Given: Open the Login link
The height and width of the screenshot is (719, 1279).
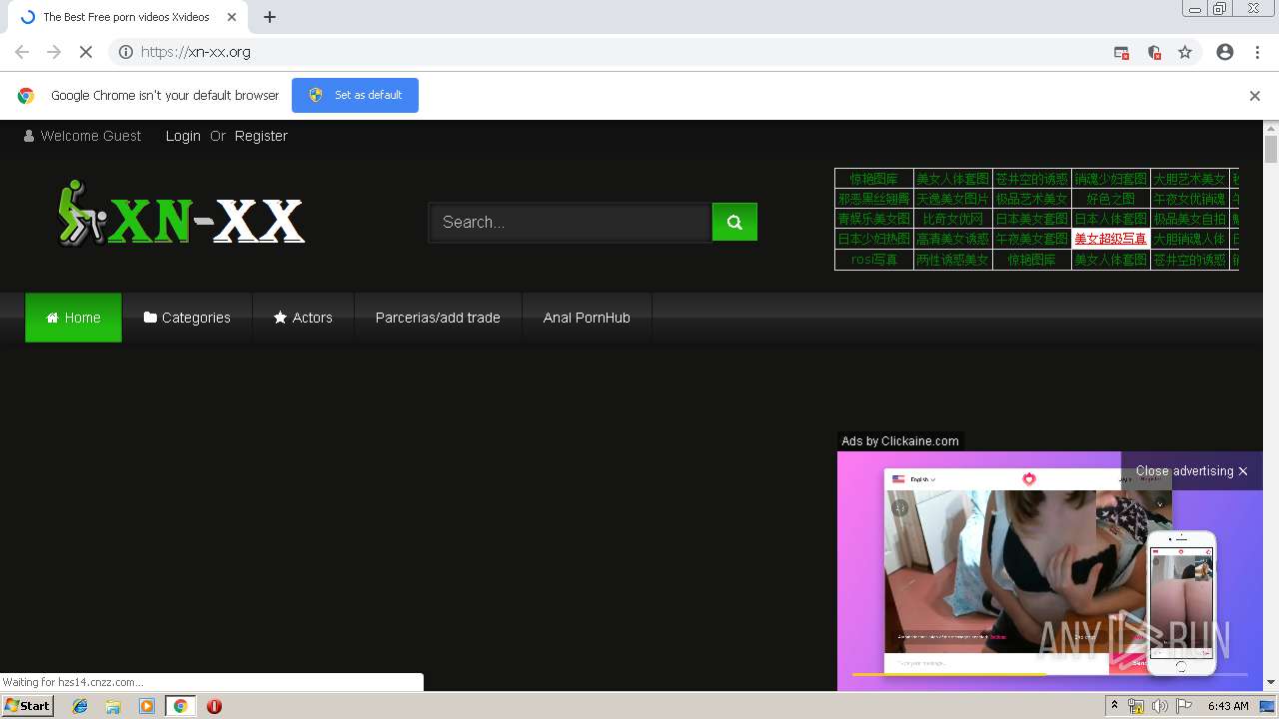Looking at the screenshot, I should pos(183,136).
